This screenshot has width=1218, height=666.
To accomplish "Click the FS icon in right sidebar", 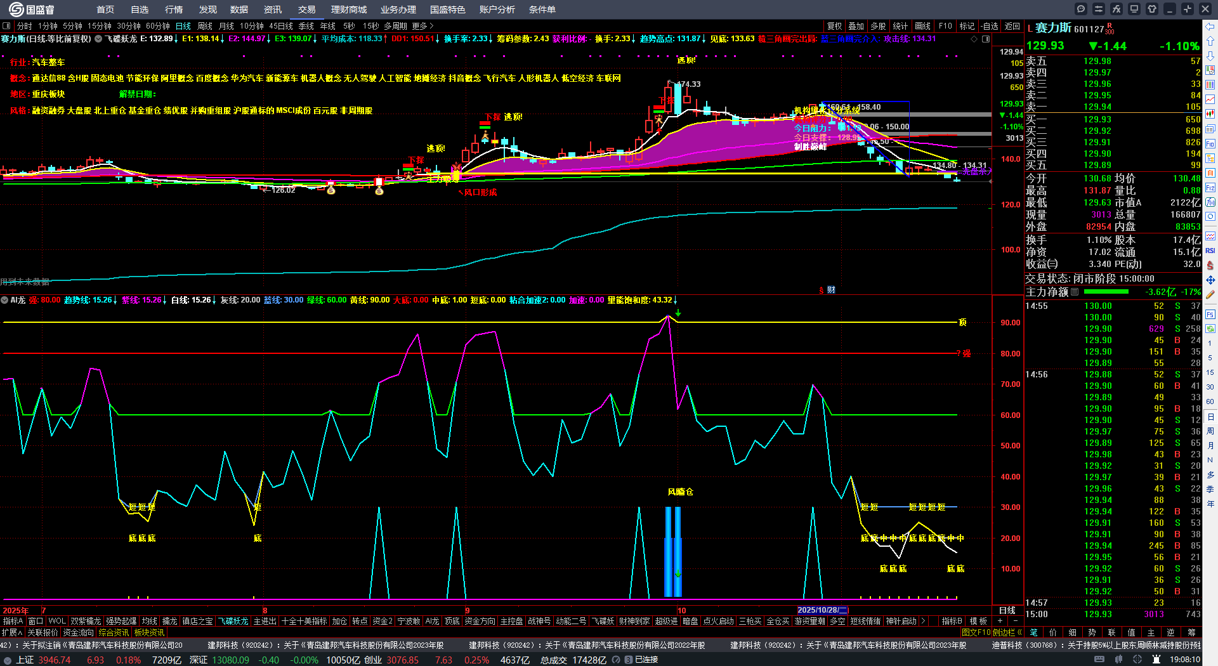I will (x=1210, y=314).
